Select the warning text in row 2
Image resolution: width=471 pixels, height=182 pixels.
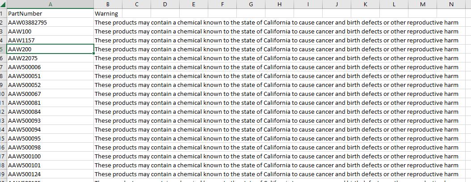(x=277, y=22)
